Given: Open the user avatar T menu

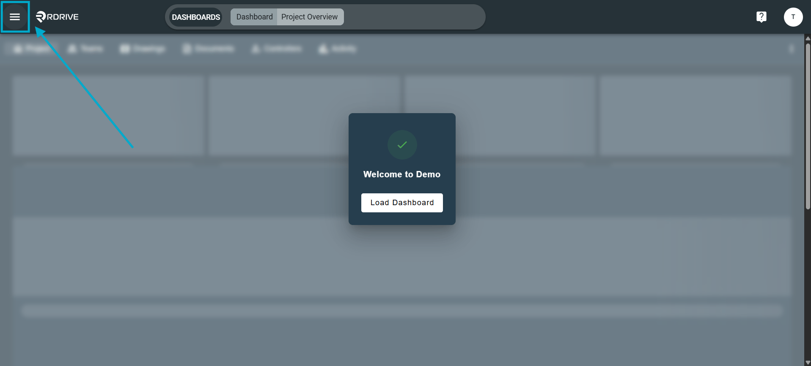Looking at the screenshot, I should pos(793,17).
